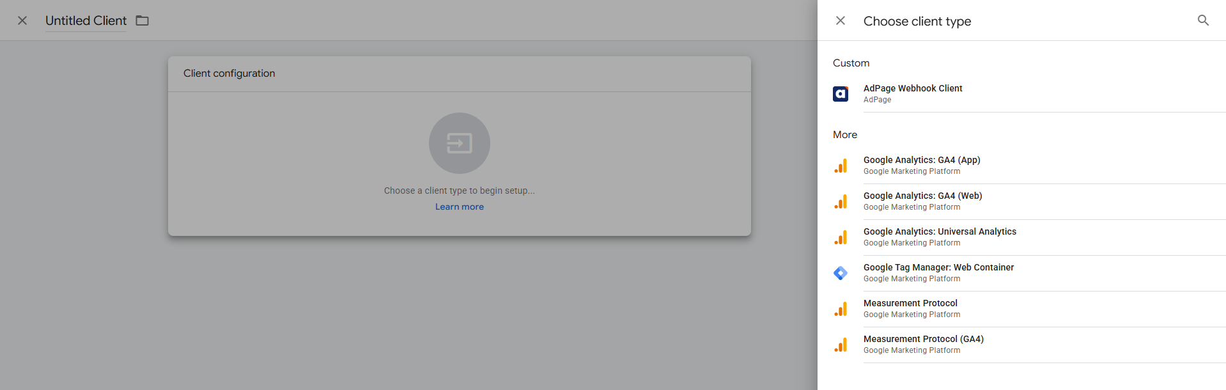The image size is (1226, 390).
Task: Close the Untitled Client editor
Action: pos(22,20)
